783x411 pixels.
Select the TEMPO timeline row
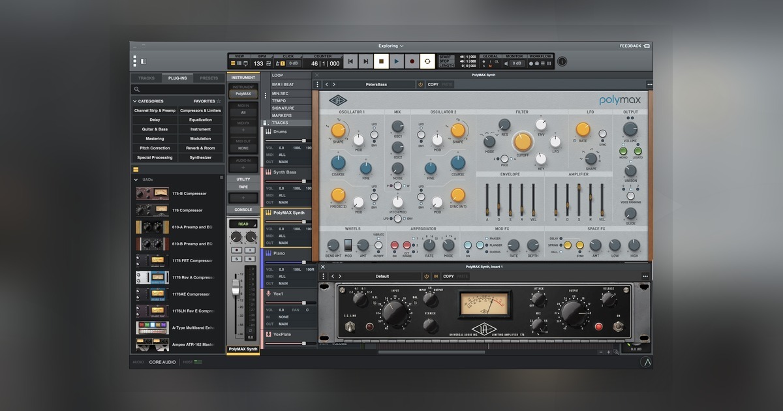pyautogui.click(x=290, y=100)
